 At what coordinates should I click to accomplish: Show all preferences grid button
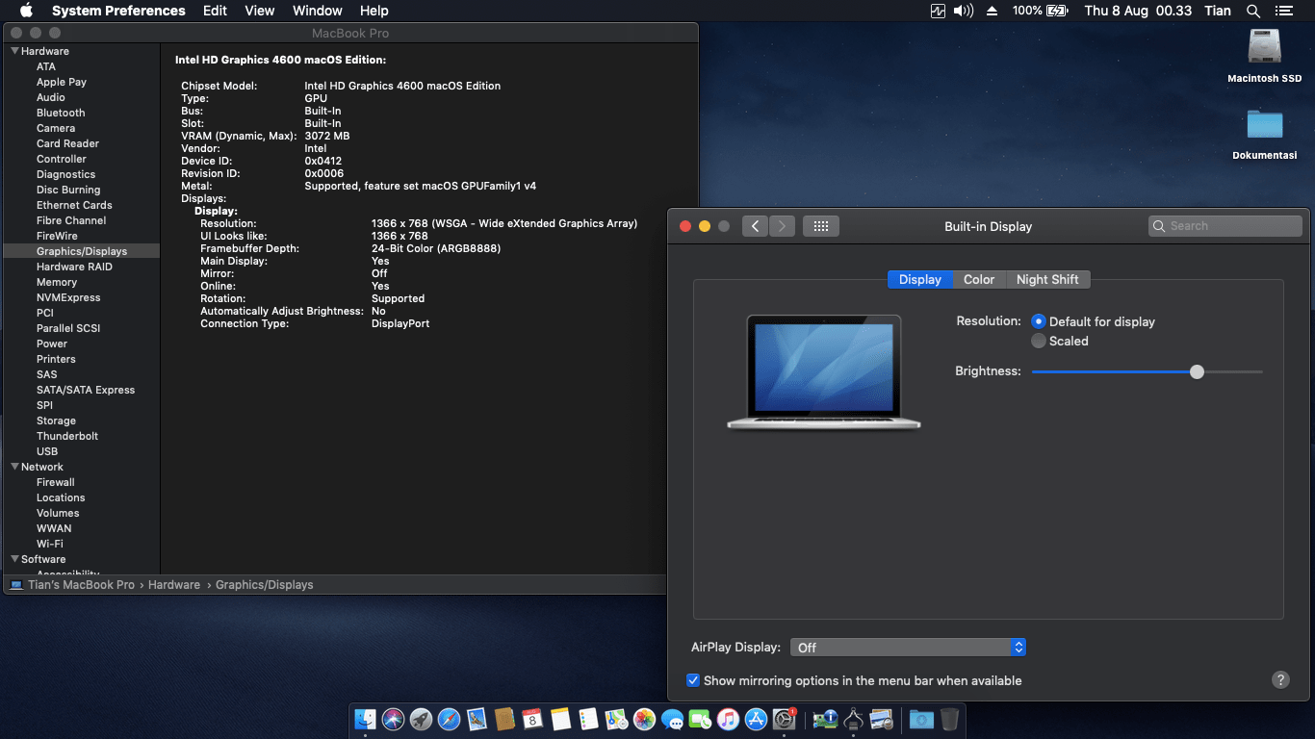(821, 226)
